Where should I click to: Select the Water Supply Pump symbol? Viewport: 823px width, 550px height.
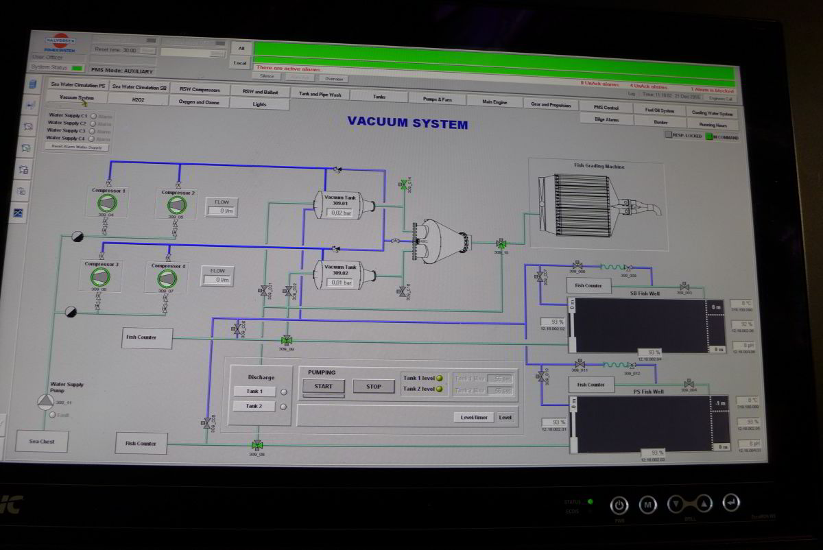click(x=45, y=402)
